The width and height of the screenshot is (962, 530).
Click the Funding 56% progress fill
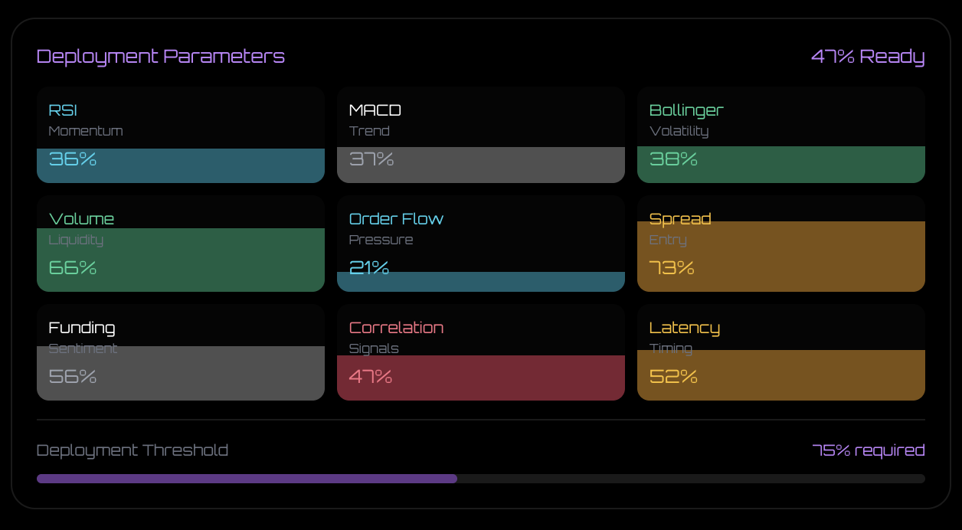[x=181, y=373]
